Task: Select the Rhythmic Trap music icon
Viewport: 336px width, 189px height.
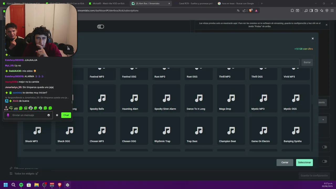Action: (x=166, y=131)
